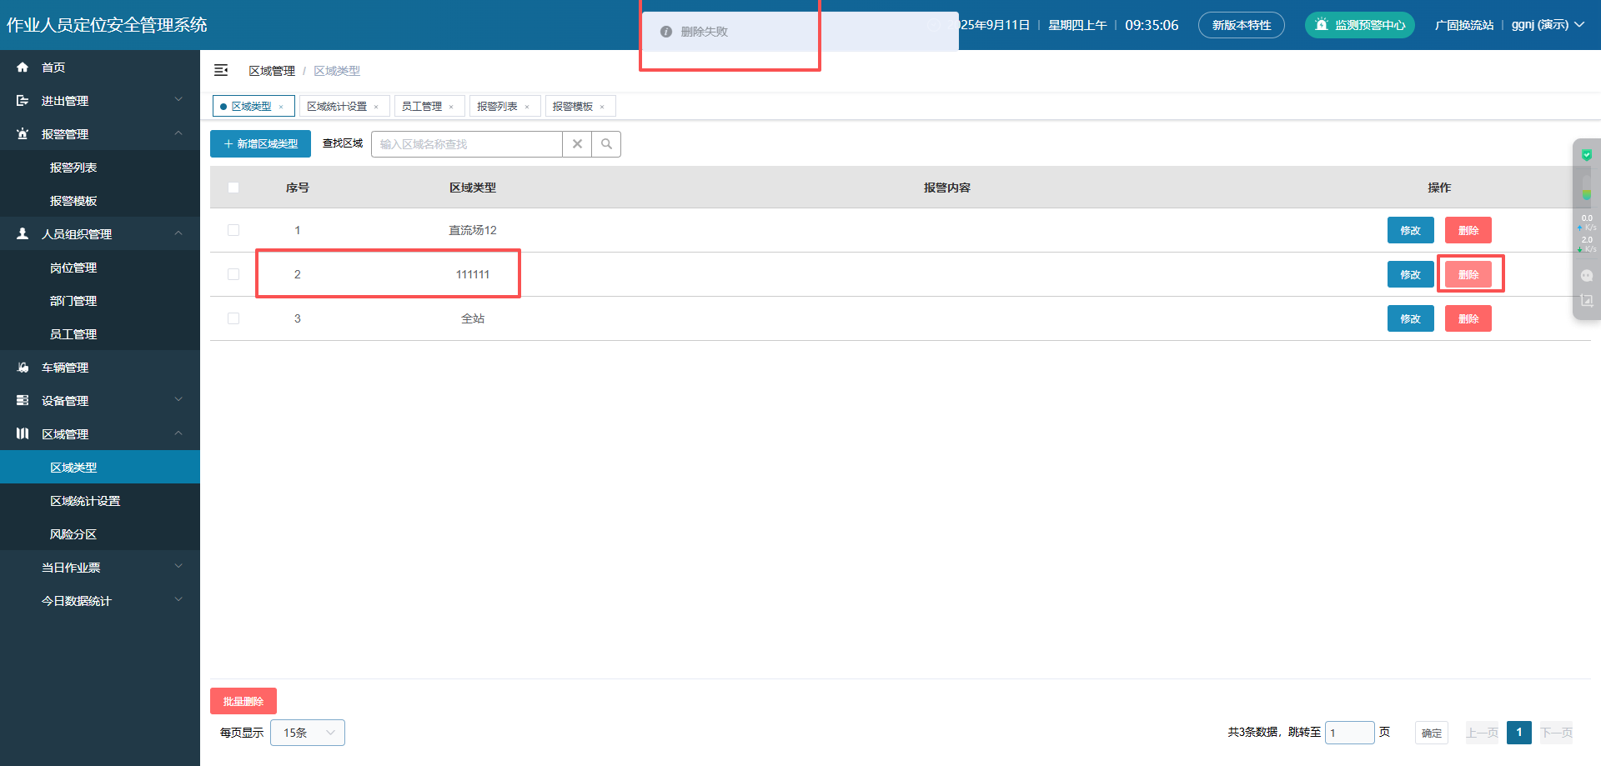Click the 区域管理 breadcrumb link
Image resolution: width=1601 pixels, height=766 pixels.
(x=272, y=71)
